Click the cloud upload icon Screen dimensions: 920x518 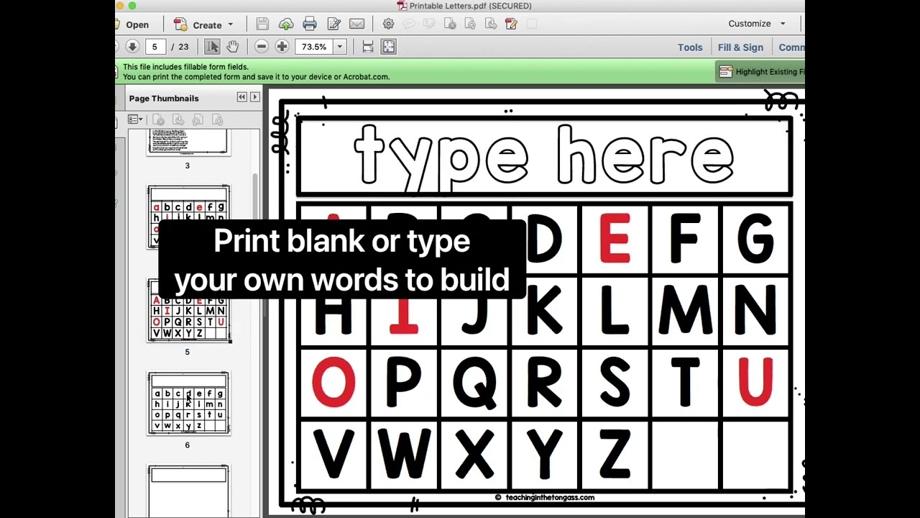tap(286, 24)
